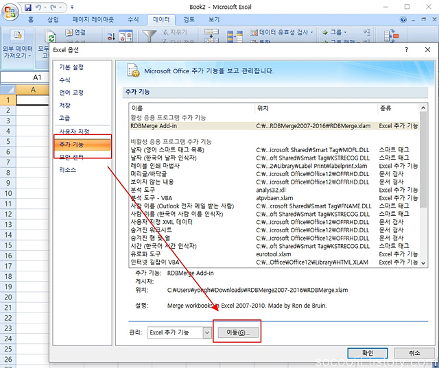This screenshot has height=368, width=439.
Task: Select 레이블 인쇄 마법사 row
Action: pyautogui.click(x=274, y=166)
